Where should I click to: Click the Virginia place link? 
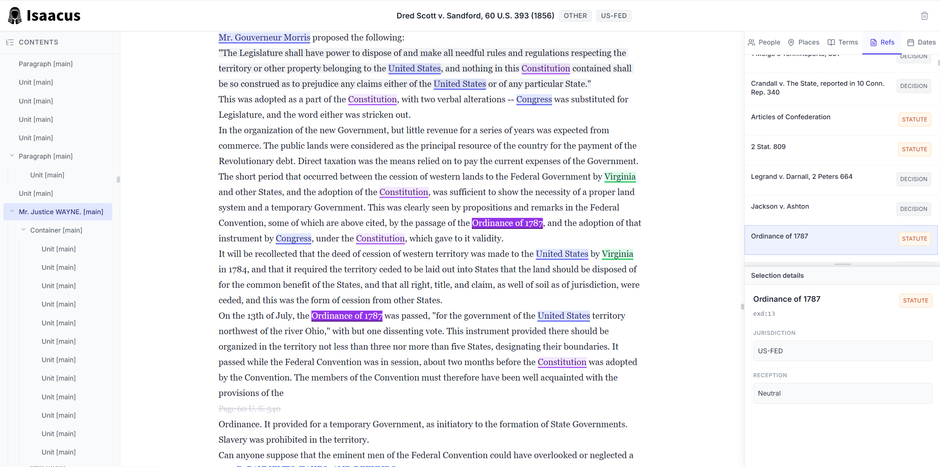(x=619, y=177)
